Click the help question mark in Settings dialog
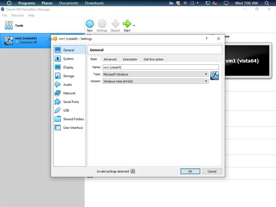 click(x=206, y=39)
